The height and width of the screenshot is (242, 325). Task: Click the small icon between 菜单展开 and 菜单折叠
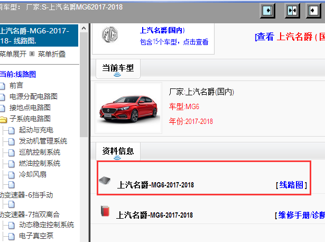pos(32,54)
